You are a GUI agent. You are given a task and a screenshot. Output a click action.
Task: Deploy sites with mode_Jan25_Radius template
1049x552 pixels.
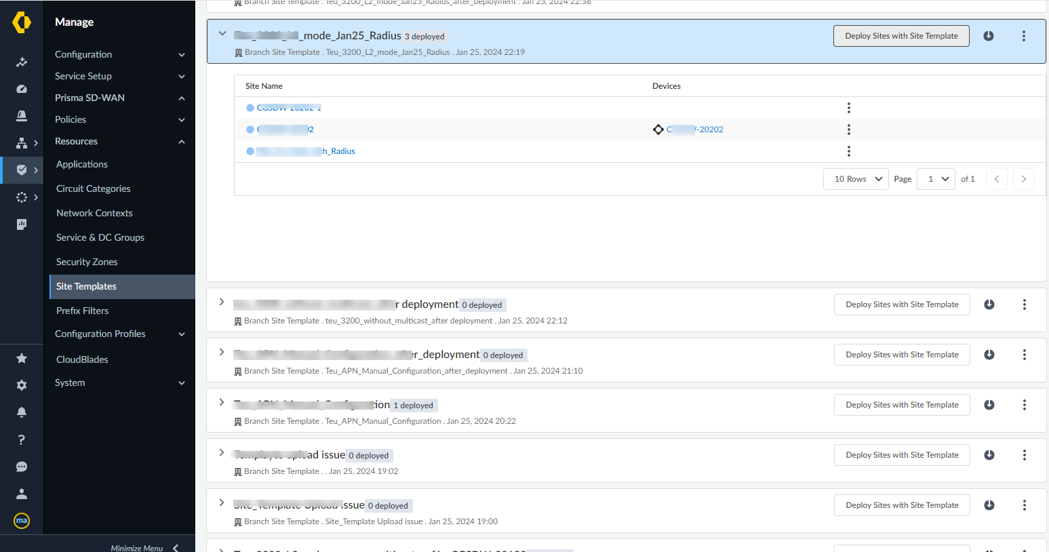point(901,36)
